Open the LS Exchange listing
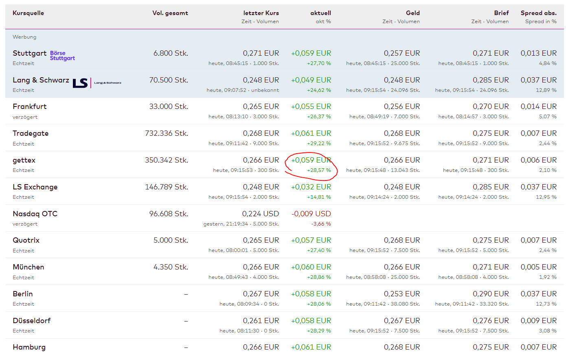 point(35,187)
